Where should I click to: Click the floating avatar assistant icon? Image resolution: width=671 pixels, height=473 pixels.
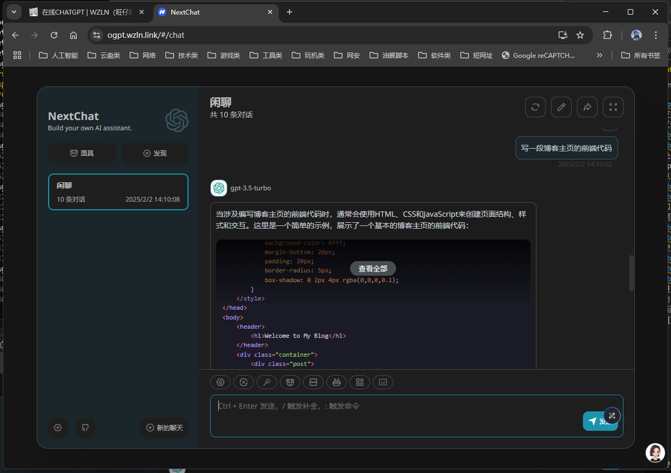pyautogui.click(x=655, y=452)
